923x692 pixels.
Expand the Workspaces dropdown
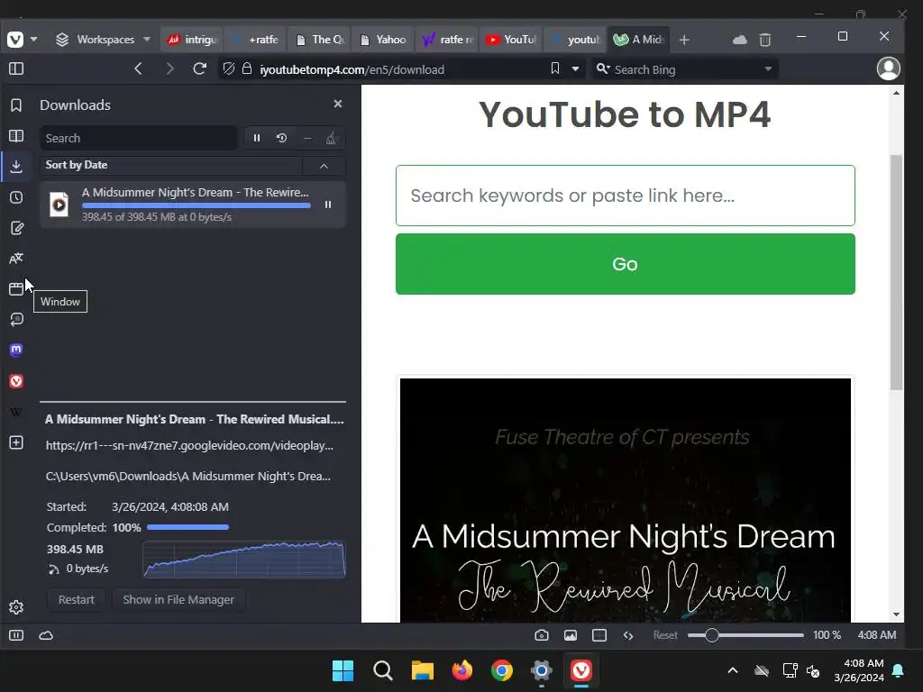pyautogui.click(x=103, y=40)
